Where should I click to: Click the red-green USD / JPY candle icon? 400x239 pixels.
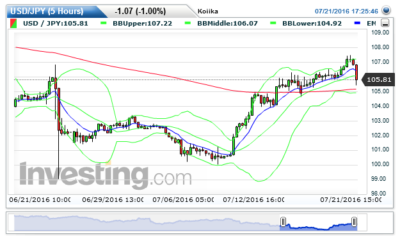(x=13, y=24)
